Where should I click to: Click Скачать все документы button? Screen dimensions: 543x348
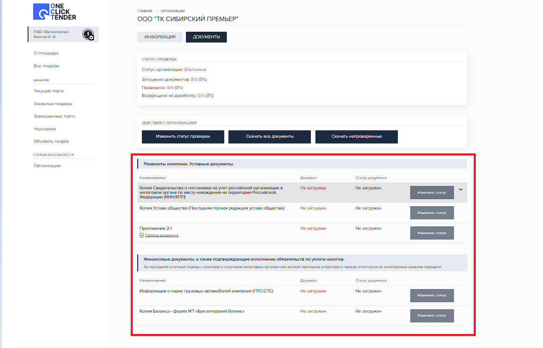[x=270, y=136]
